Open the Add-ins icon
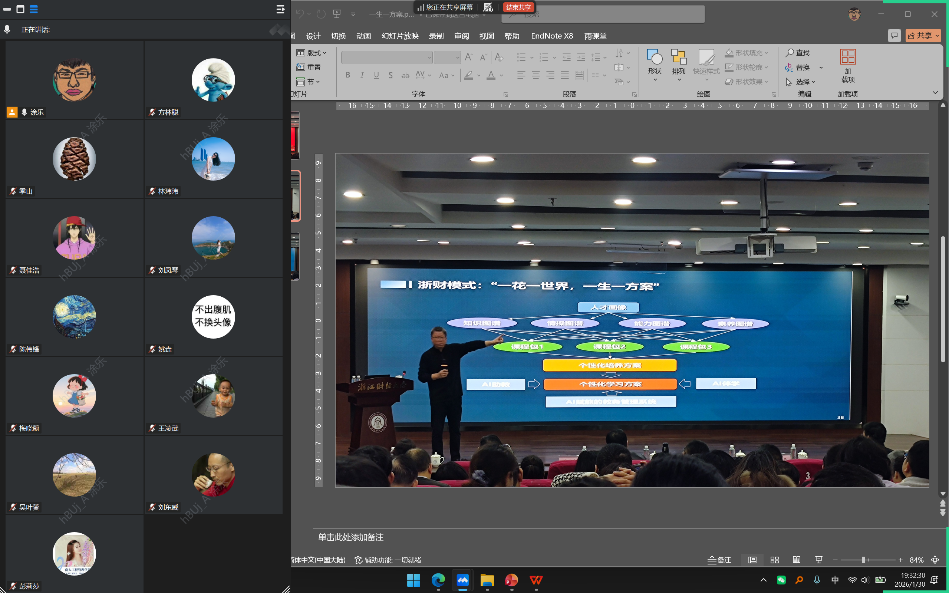Image resolution: width=949 pixels, height=593 pixels. [x=847, y=57]
